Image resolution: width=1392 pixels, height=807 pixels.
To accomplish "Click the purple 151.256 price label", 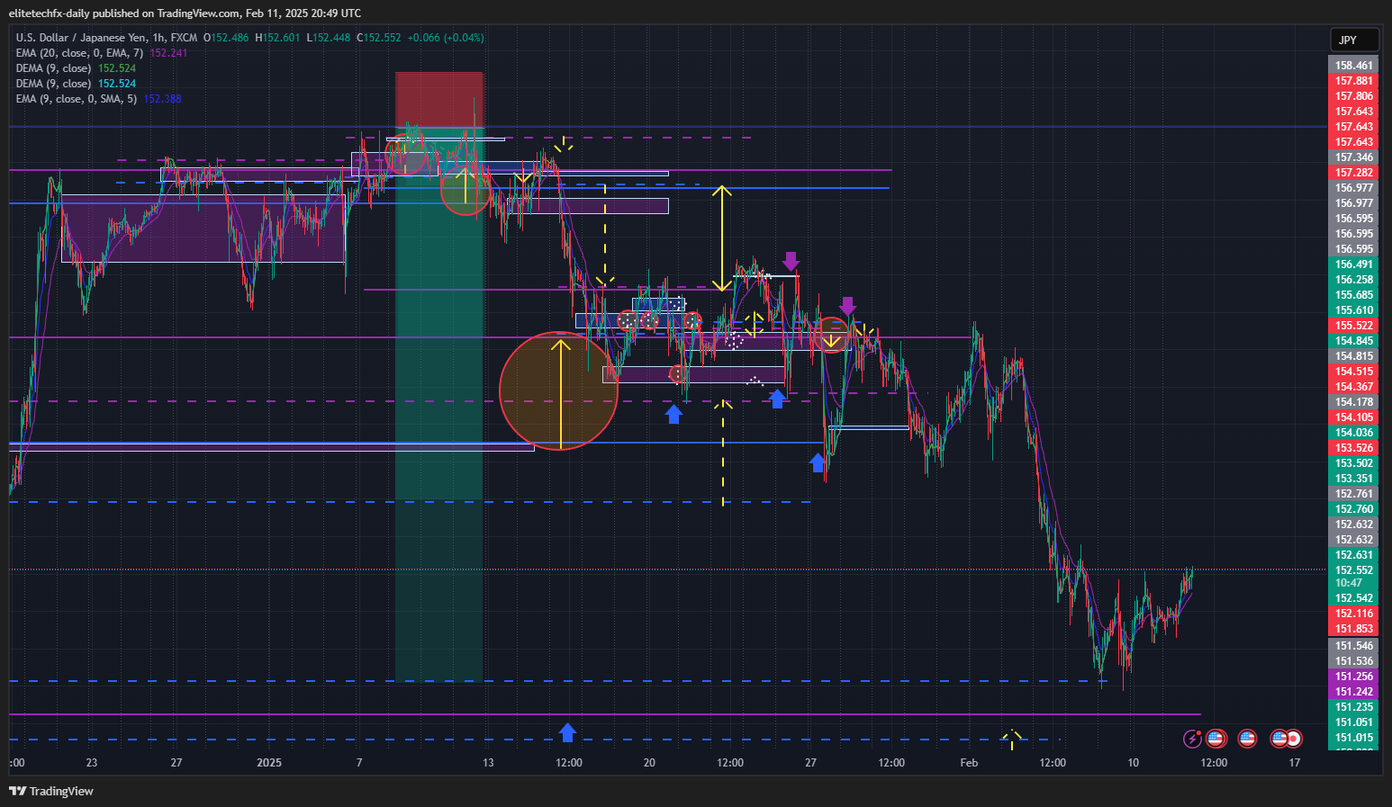I will point(1353,677).
